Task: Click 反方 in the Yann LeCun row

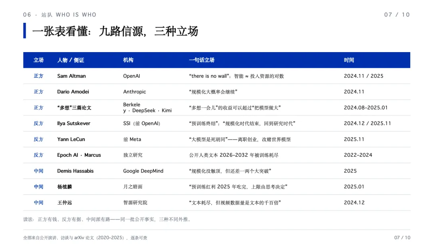Action: 39,139
